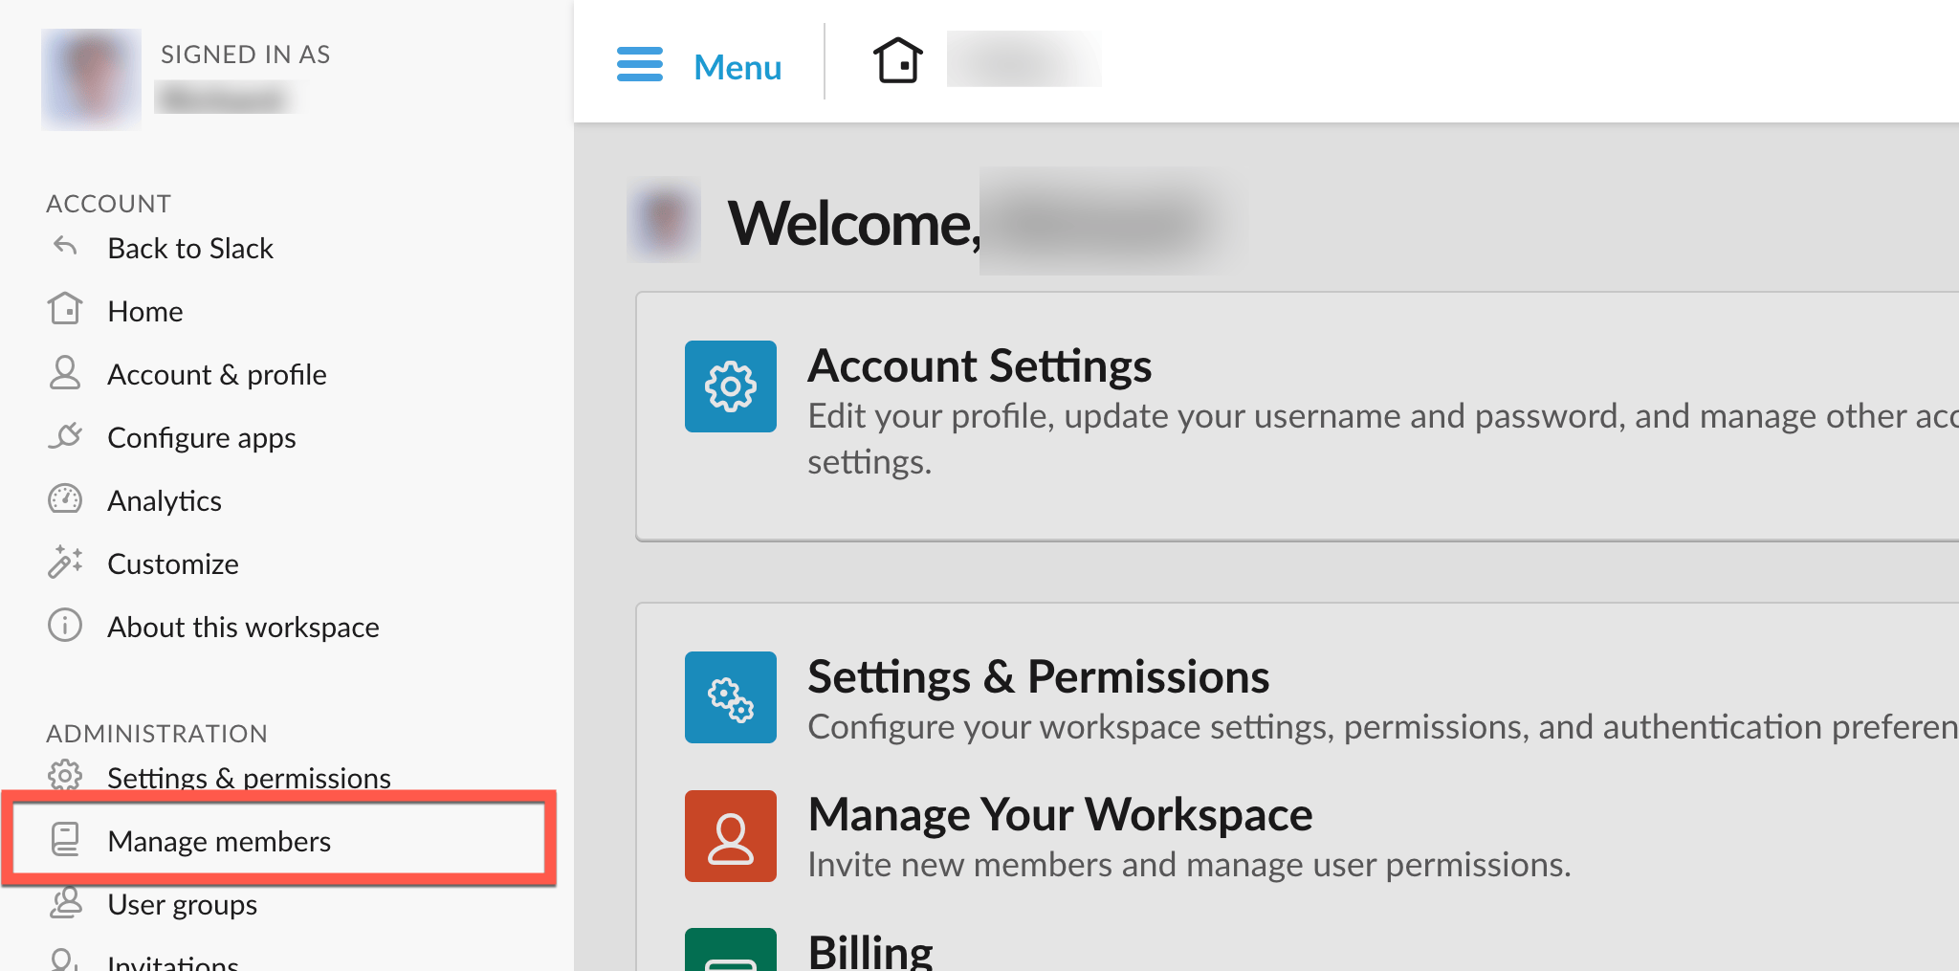
Task: Click the Manage members book icon
Action: [x=65, y=839]
